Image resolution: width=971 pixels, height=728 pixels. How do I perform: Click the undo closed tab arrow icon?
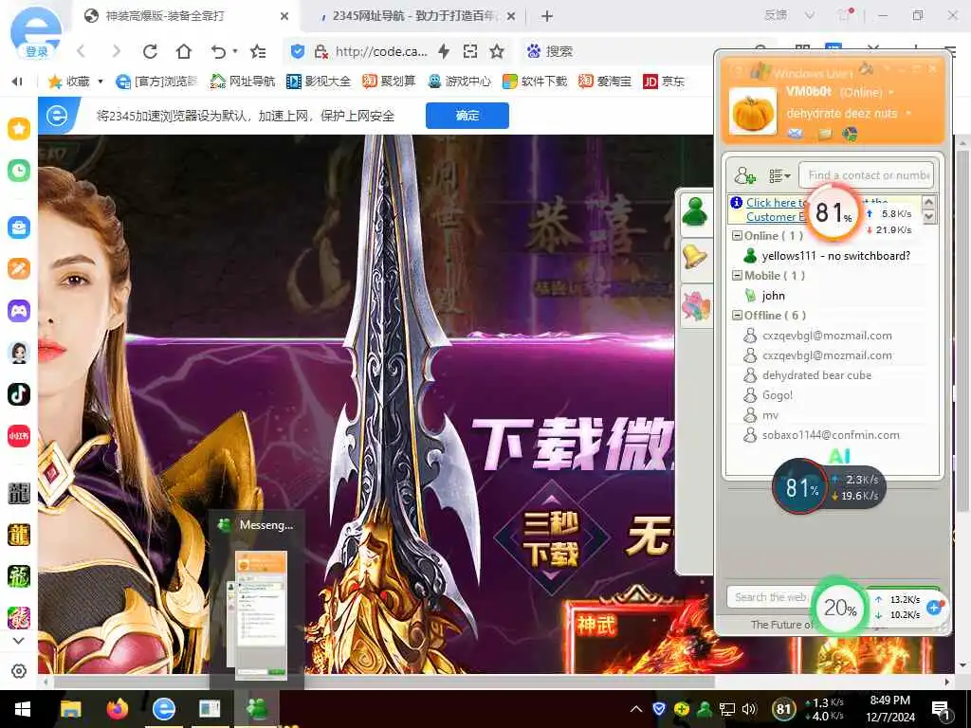coord(218,51)
